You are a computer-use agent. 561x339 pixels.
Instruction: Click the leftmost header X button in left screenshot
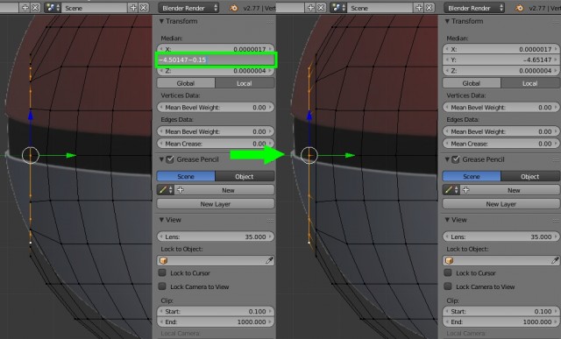[35, 8]
